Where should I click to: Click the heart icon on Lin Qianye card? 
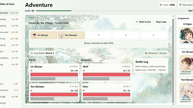(32, 71)
